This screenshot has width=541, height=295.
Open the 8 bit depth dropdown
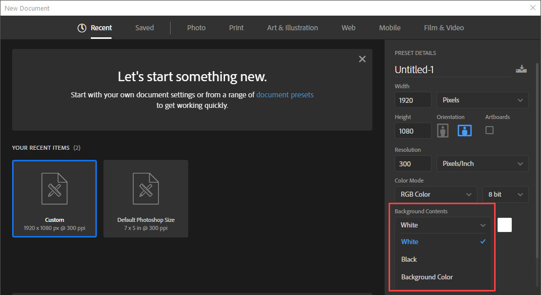(505, 194)
